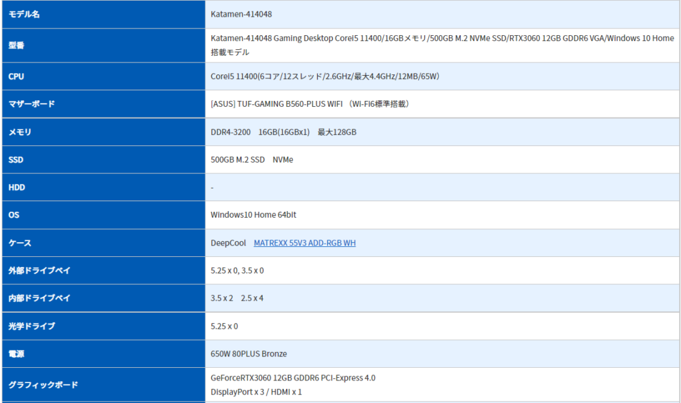The height and width of the screenshot is (403, 681).
Task: Click the 650W 80PLUS Bronze power value
Action: click(249, 354)
